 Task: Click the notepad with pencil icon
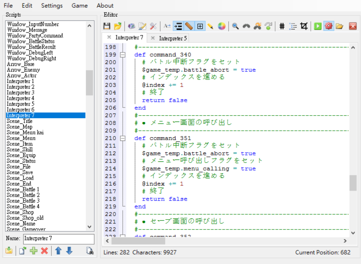click(x=142, y=26)
